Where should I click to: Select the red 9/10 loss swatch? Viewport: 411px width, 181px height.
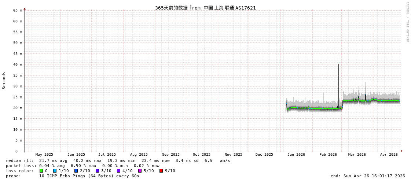pos(161,171)
